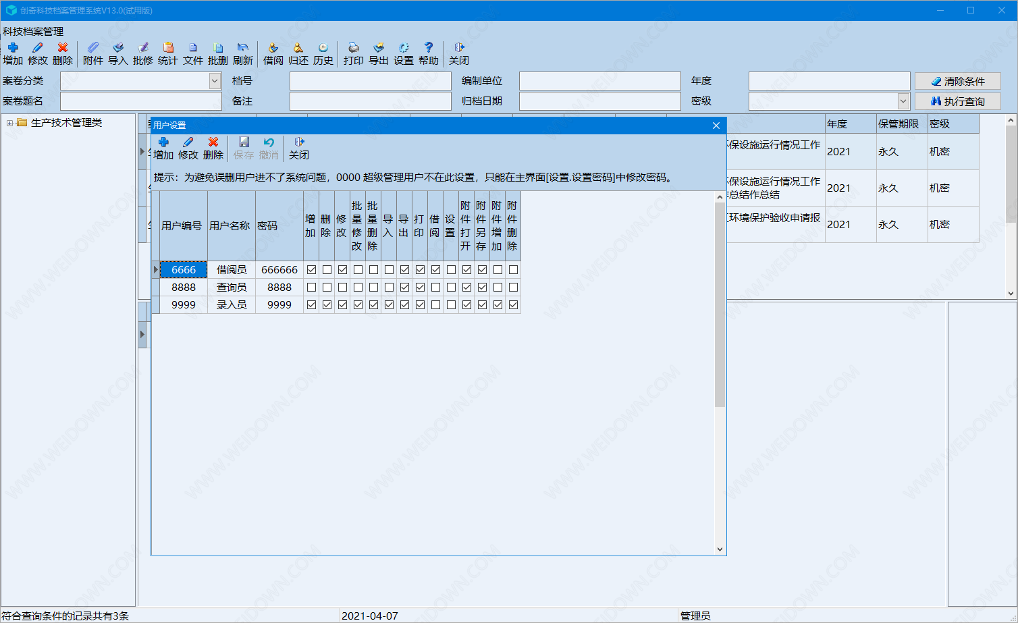Click dialog vertical scrollbar down arrow
Screen dimensions: 1018x623
720,549
